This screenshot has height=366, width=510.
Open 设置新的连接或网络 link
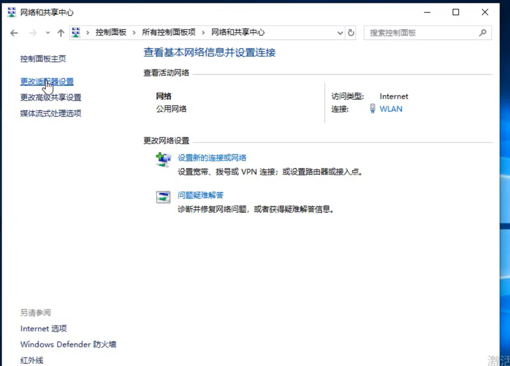(x=212, y=158)
